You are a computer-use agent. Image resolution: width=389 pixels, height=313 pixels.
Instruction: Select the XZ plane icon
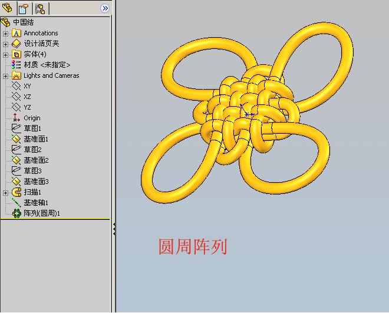click(x=17, y=97)
